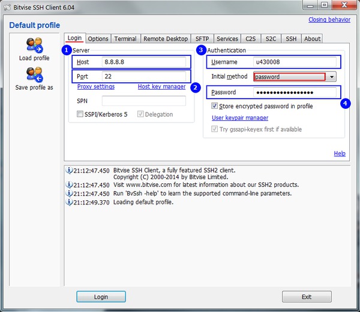Switch to the Terminal tab
Viewport: 360px width, 312px height.
tap(126, 39)
